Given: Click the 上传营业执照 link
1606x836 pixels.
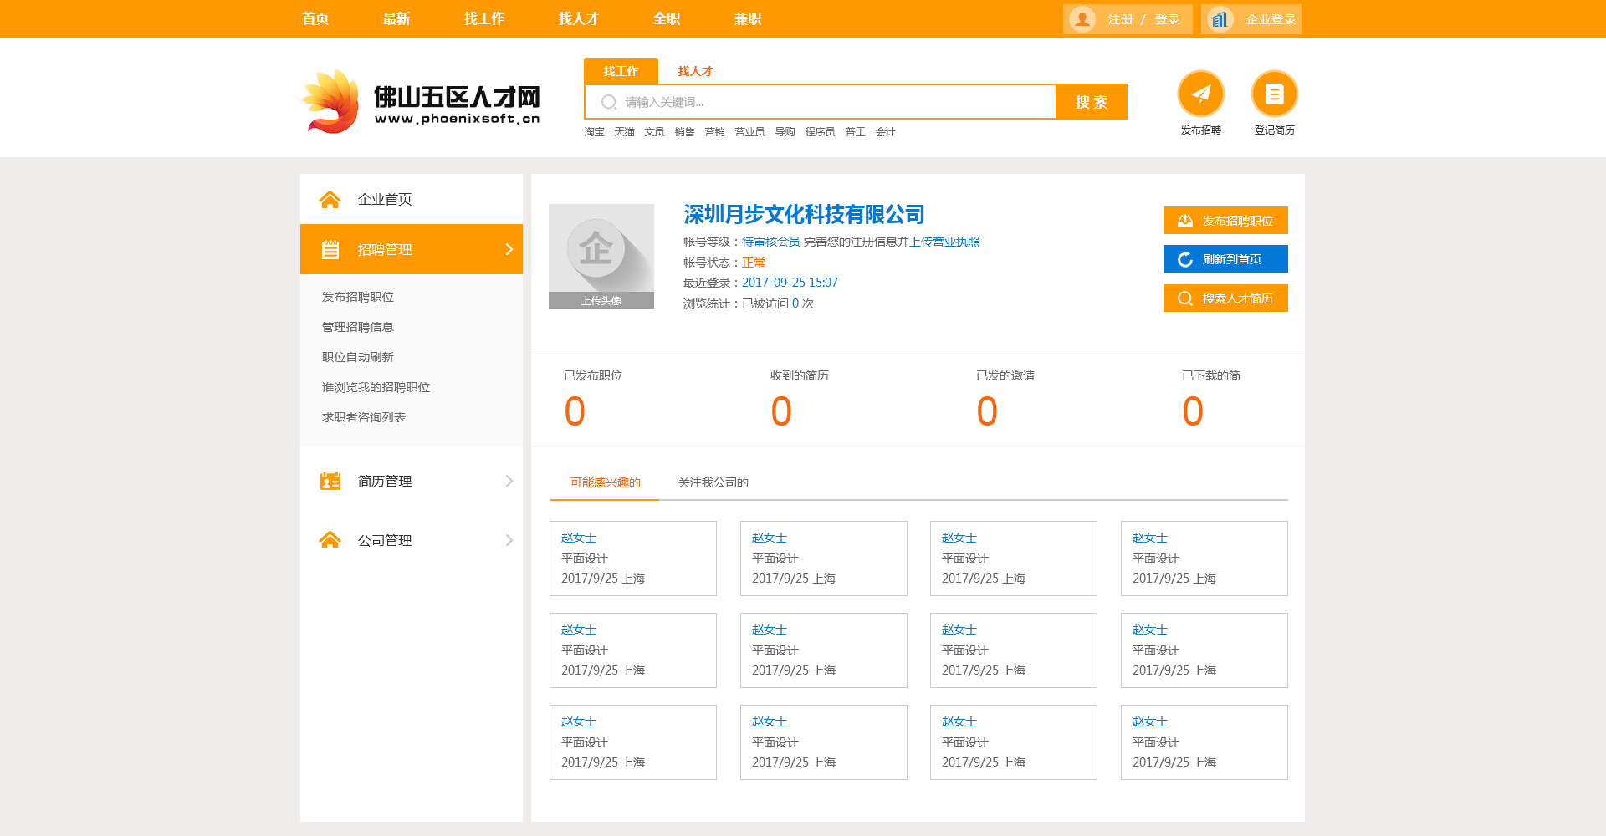Looking at the screenshot, I should [944, 242].
